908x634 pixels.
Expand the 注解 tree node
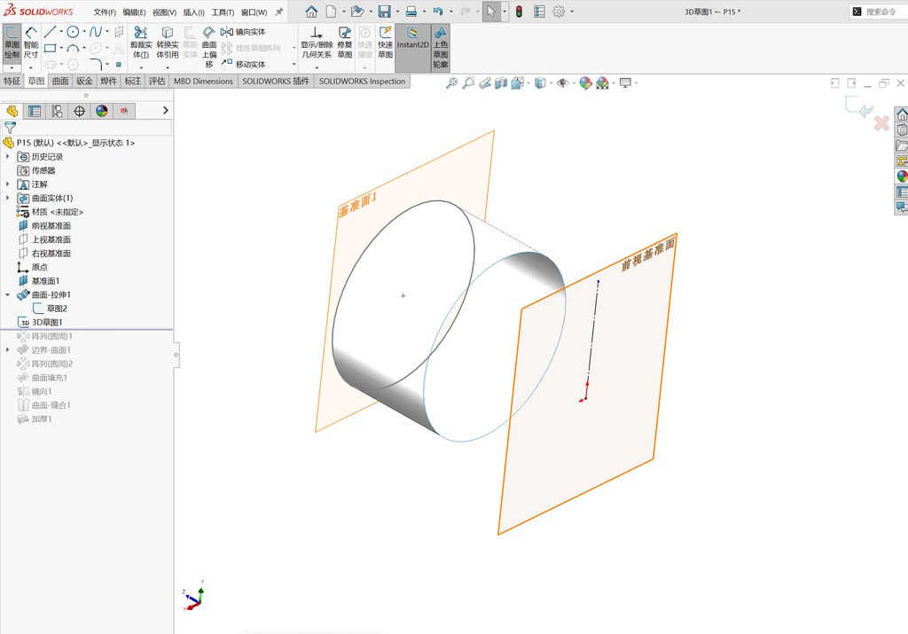coord(7,184)
